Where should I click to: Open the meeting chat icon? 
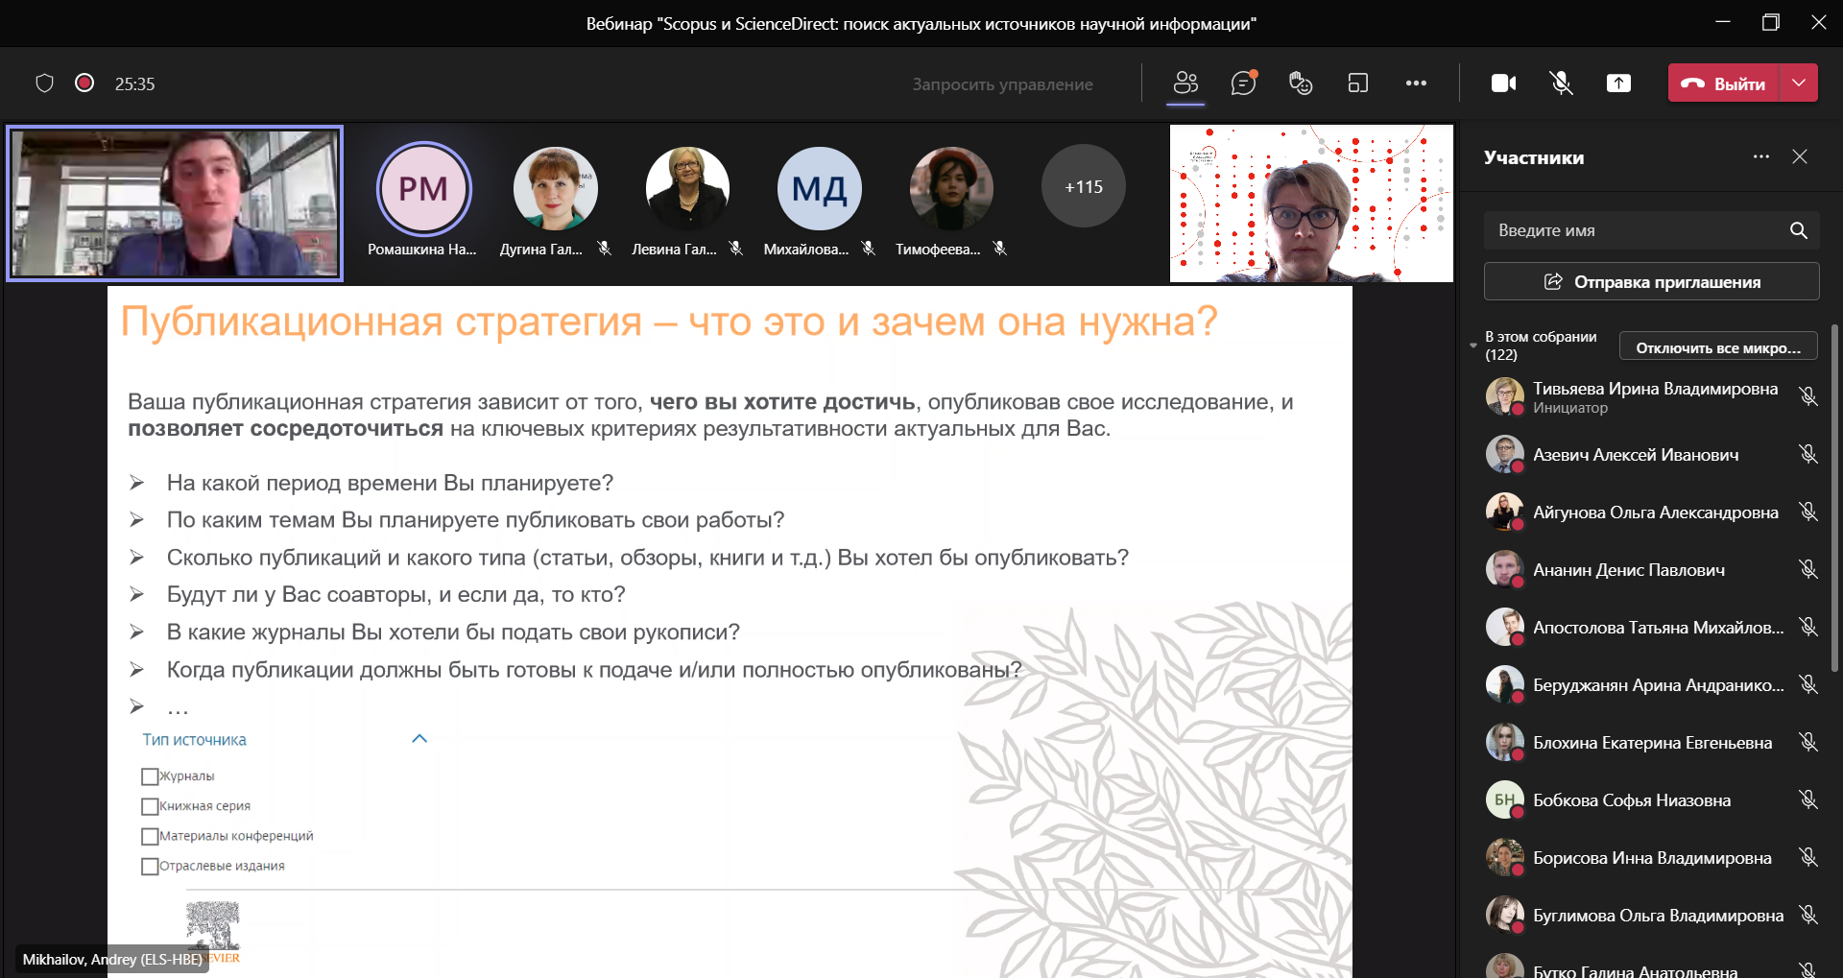(x=1243, y=83)
